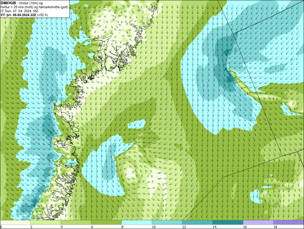304x229 pixels.
Task: Click the 2–4 m/s light green swatch
Action: point(46,222)
